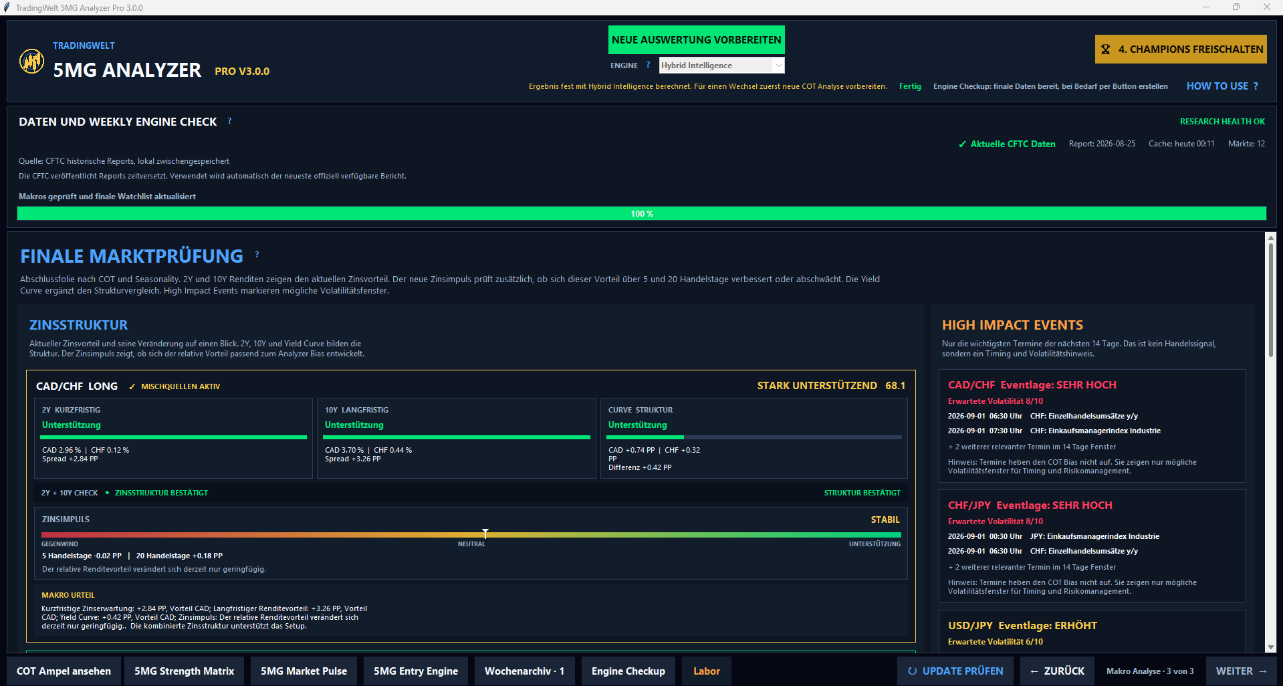Screen dimensions: 1283x686
Task: Click 'Erwartete Volatilität 6/10' text
Action: click(x=995, y=642)
